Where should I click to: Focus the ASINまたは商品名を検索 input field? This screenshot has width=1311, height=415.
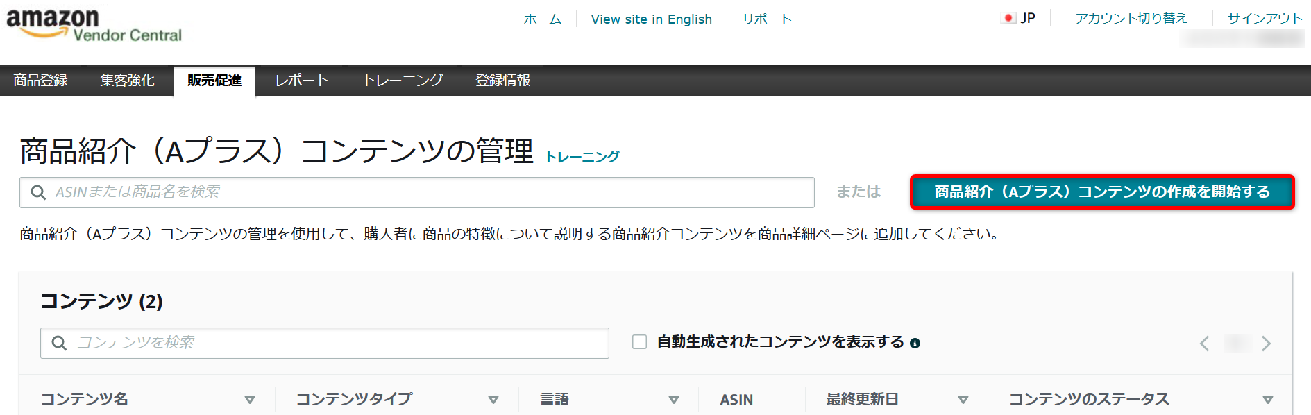coord(417,192)
